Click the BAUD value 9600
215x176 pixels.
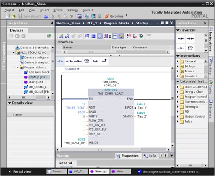82,112
